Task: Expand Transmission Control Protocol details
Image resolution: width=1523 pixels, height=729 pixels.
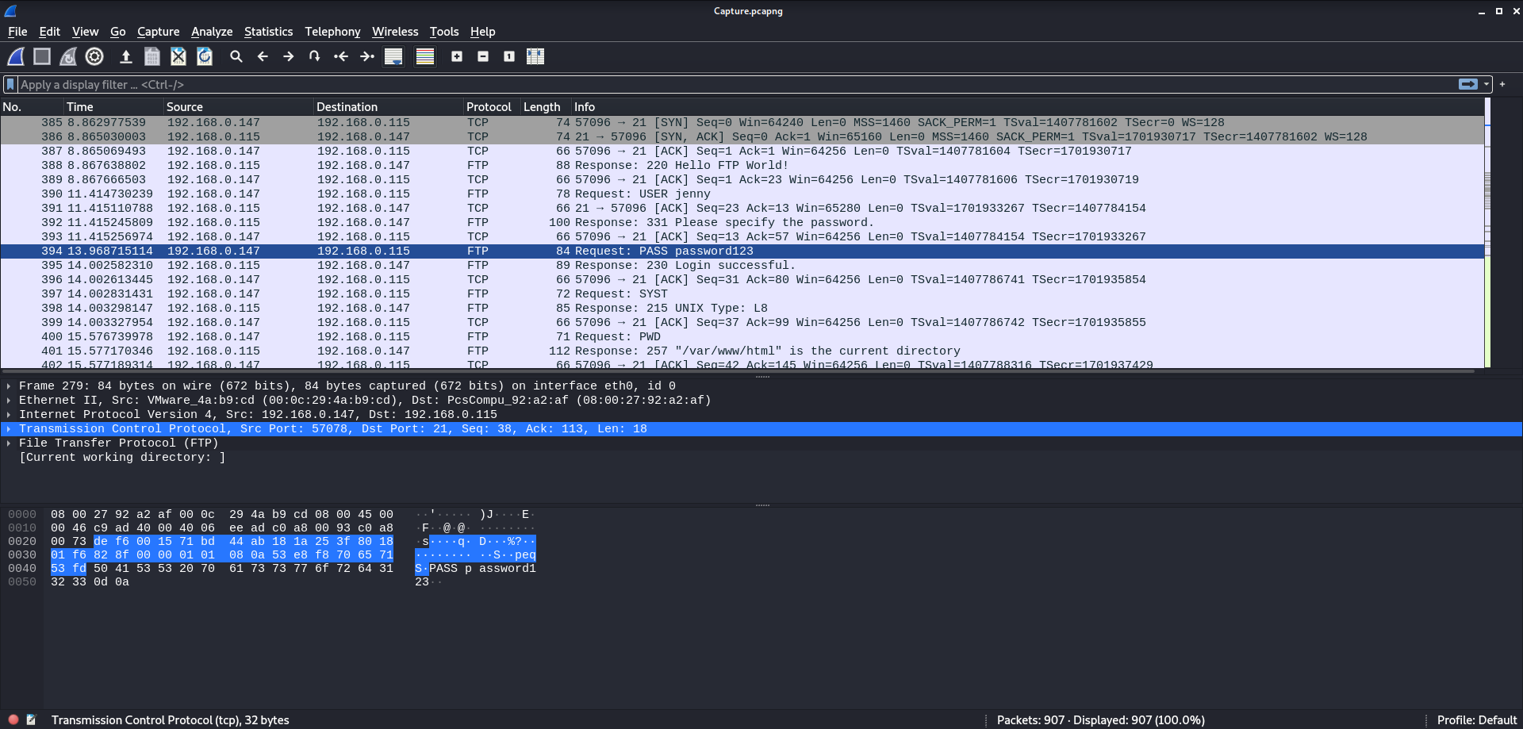Action: [9, 429]
